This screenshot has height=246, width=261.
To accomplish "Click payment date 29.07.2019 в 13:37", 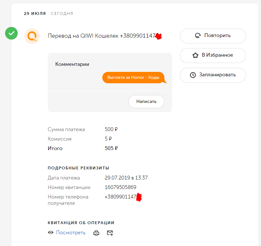I will pos(126,178).
